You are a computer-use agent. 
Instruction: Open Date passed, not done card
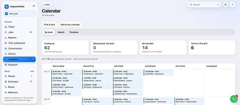(x=114, y=47)
